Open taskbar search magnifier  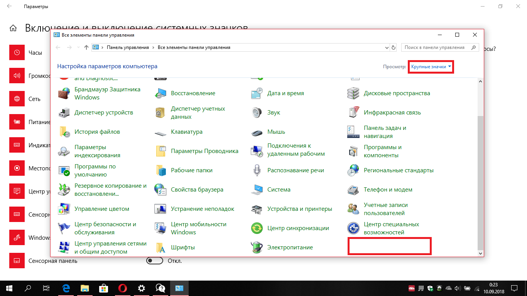pos(28,288)
